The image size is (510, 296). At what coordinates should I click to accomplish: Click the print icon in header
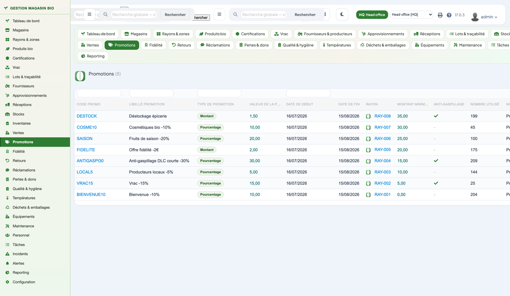tap(440, 15)
